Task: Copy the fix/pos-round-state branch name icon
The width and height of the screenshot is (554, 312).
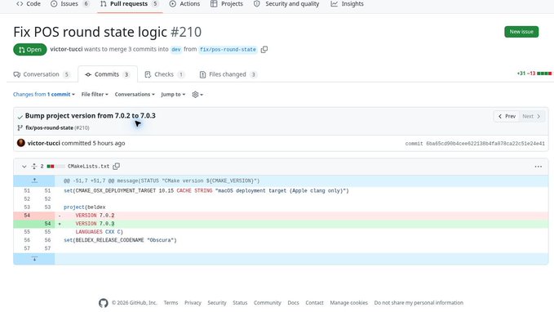Action: coord(264,50)
